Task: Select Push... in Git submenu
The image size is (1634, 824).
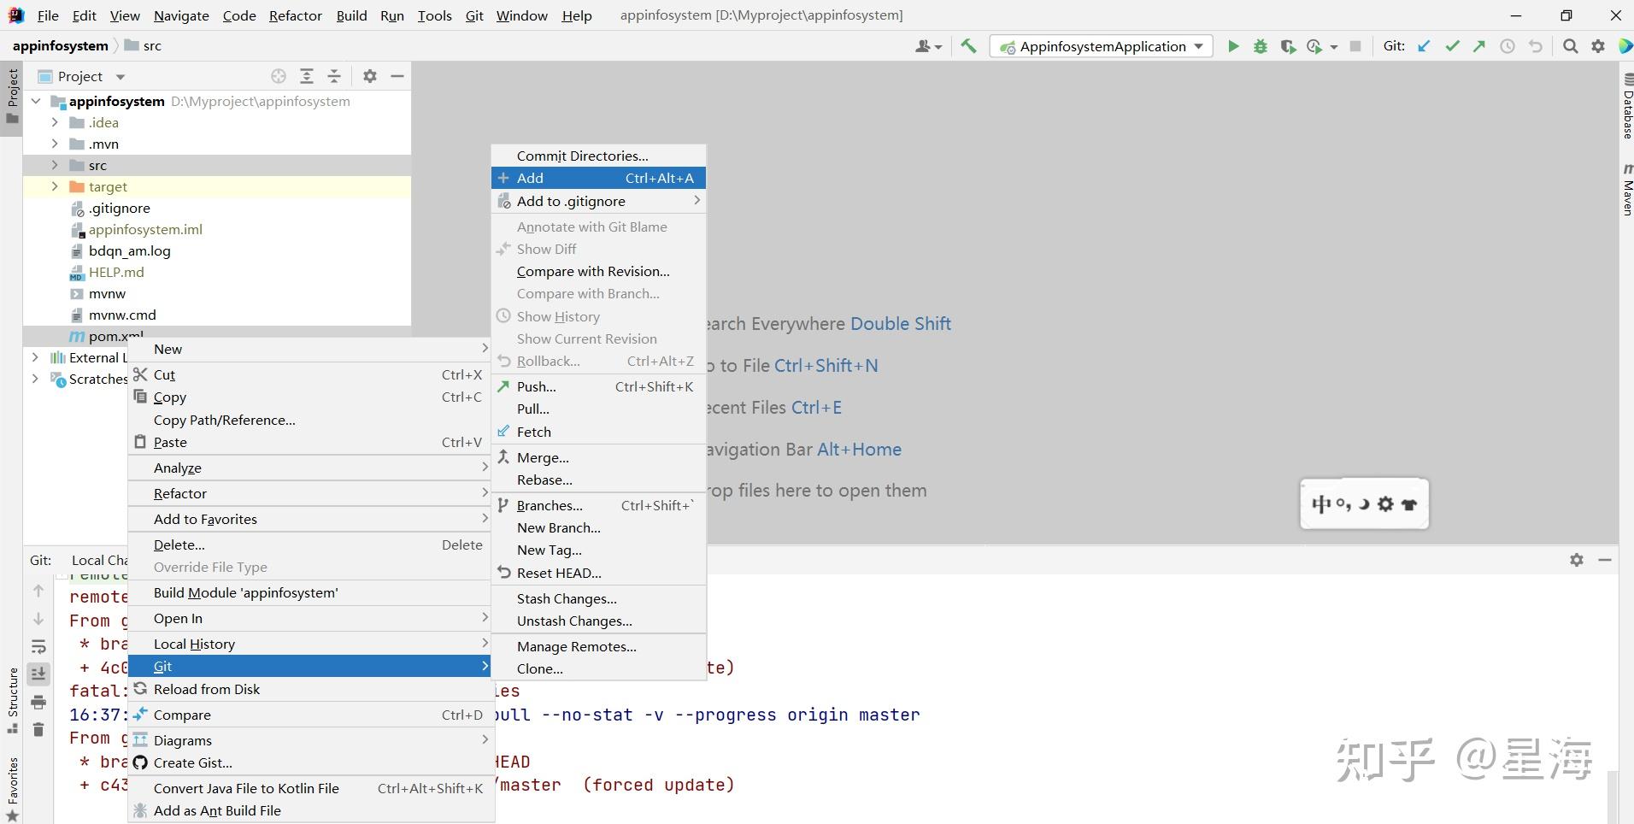Action: pyautogui.click(x=598, y=386)
